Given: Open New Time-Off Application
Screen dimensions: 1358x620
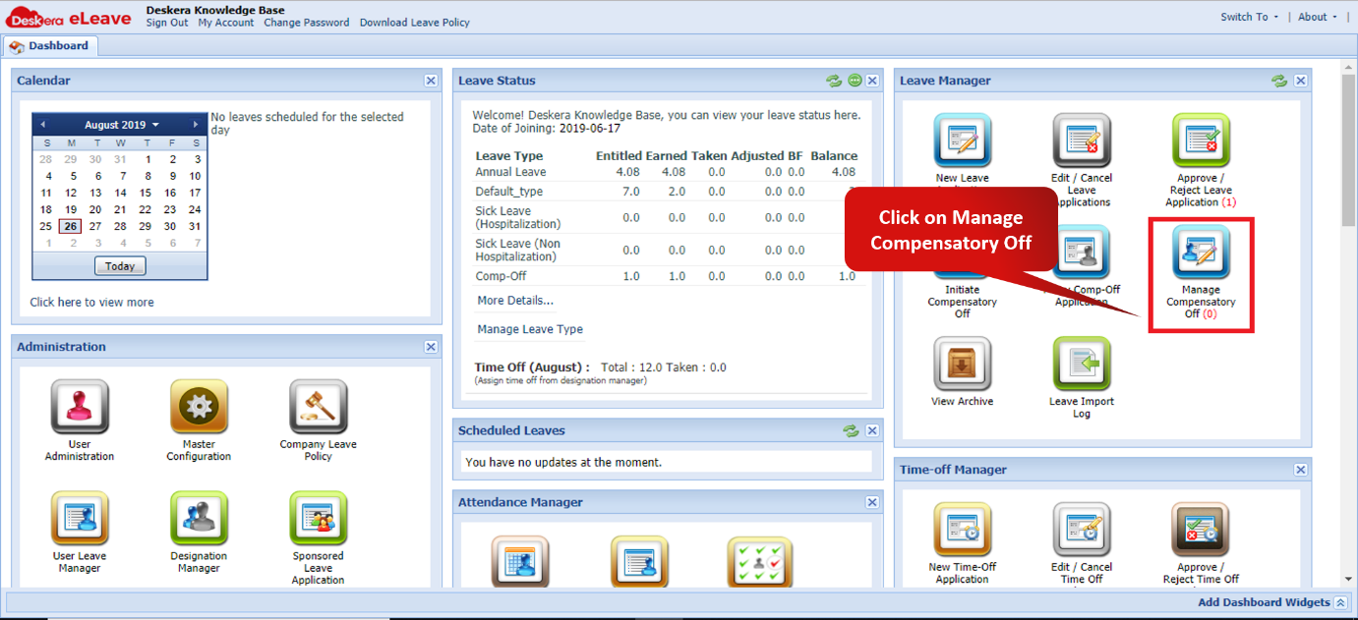Looking at the screenshot, I should point(962,529).
